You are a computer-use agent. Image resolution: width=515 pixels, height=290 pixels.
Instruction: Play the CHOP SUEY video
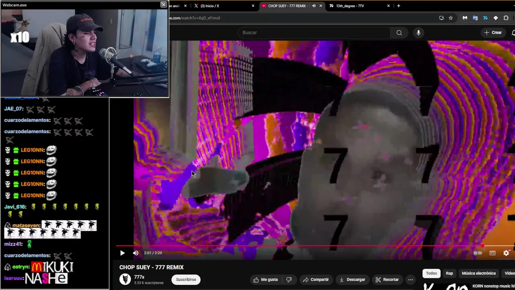[122, 253]
